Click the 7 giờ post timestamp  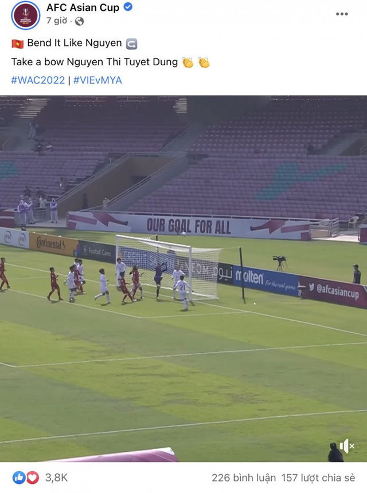57,21
